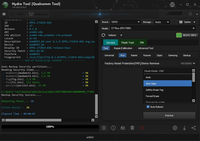Switch to the Service tab
Image resolution: width=200 pixels, height=141 pixels.
pos(111,43)
